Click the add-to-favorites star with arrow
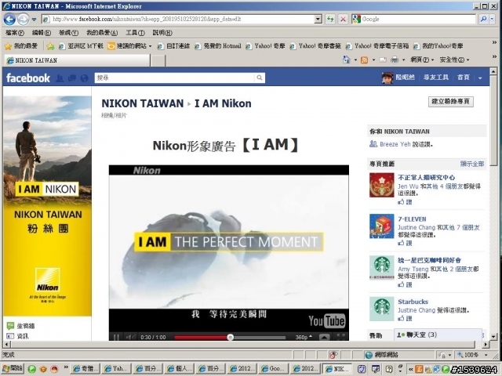This screenshot has height=376, width=502. point(50,46)
